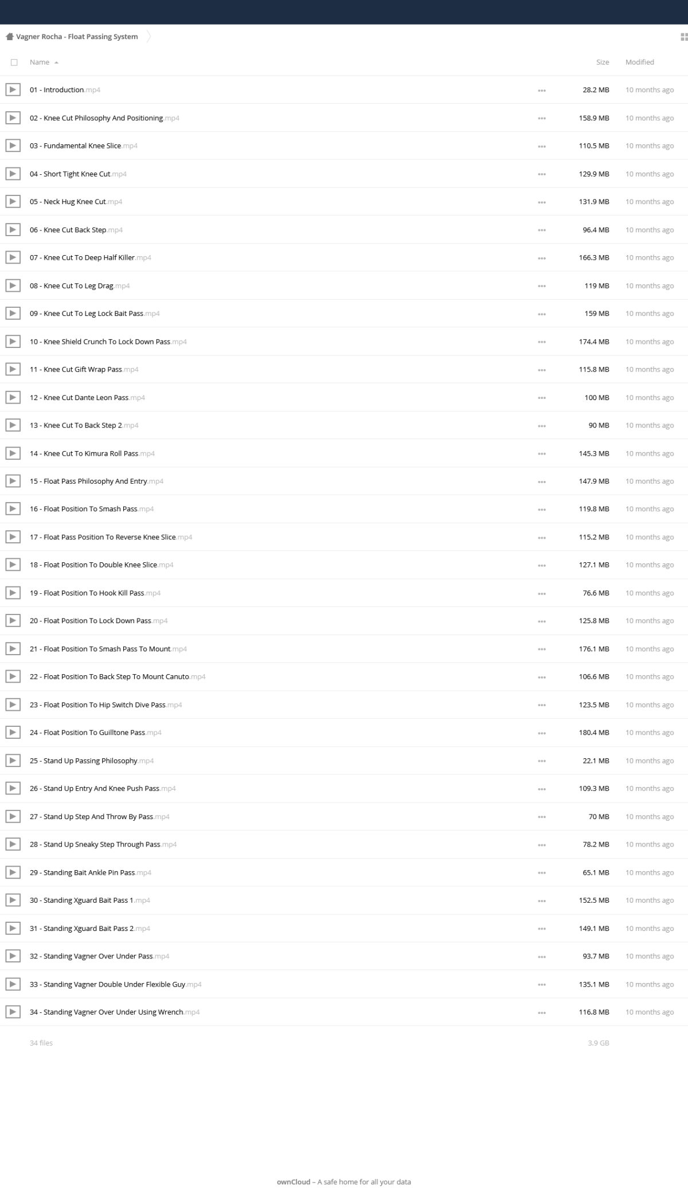Image resolution: width=688 pixels, height=1198 pixels.
Task: Click the play icon next to 19 - Float Position To Hook Kill Pass
Action: tap(13, 593)
